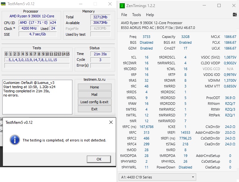Click the Mail button

(95, 94)
